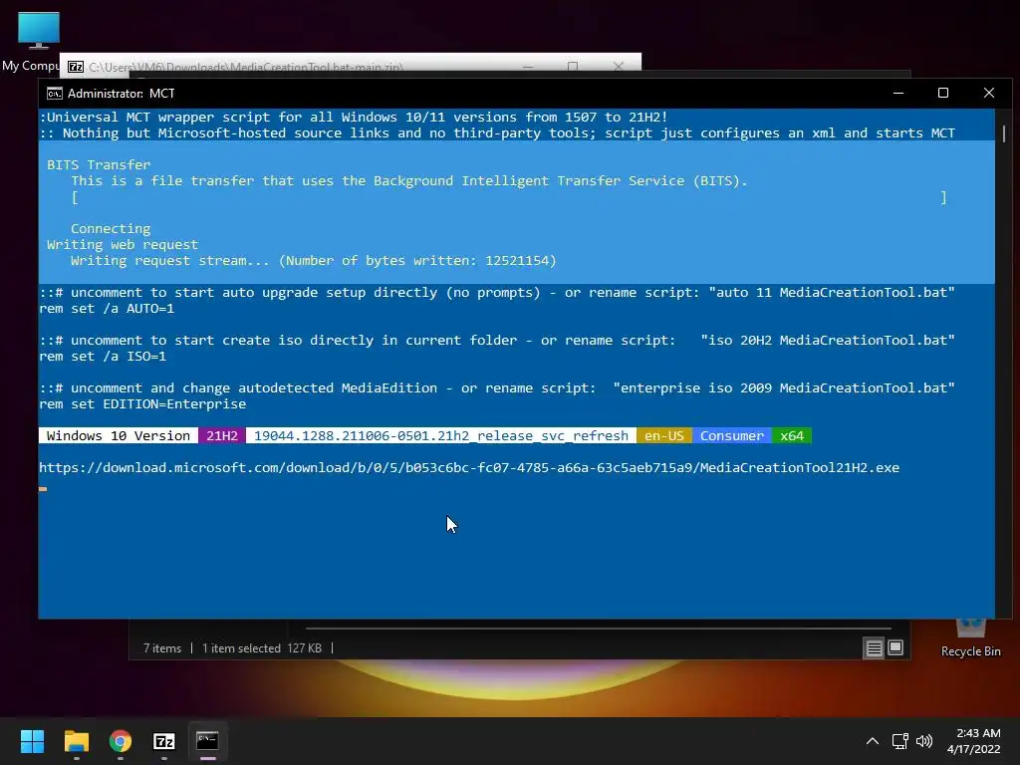1020x765 pixels.
Task: Click the 'rem set /a ISO=1' line
Action: (103, 357)
